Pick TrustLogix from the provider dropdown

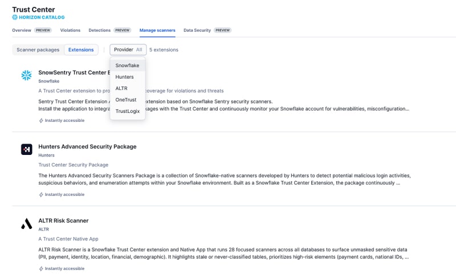[x=127, y=111]
